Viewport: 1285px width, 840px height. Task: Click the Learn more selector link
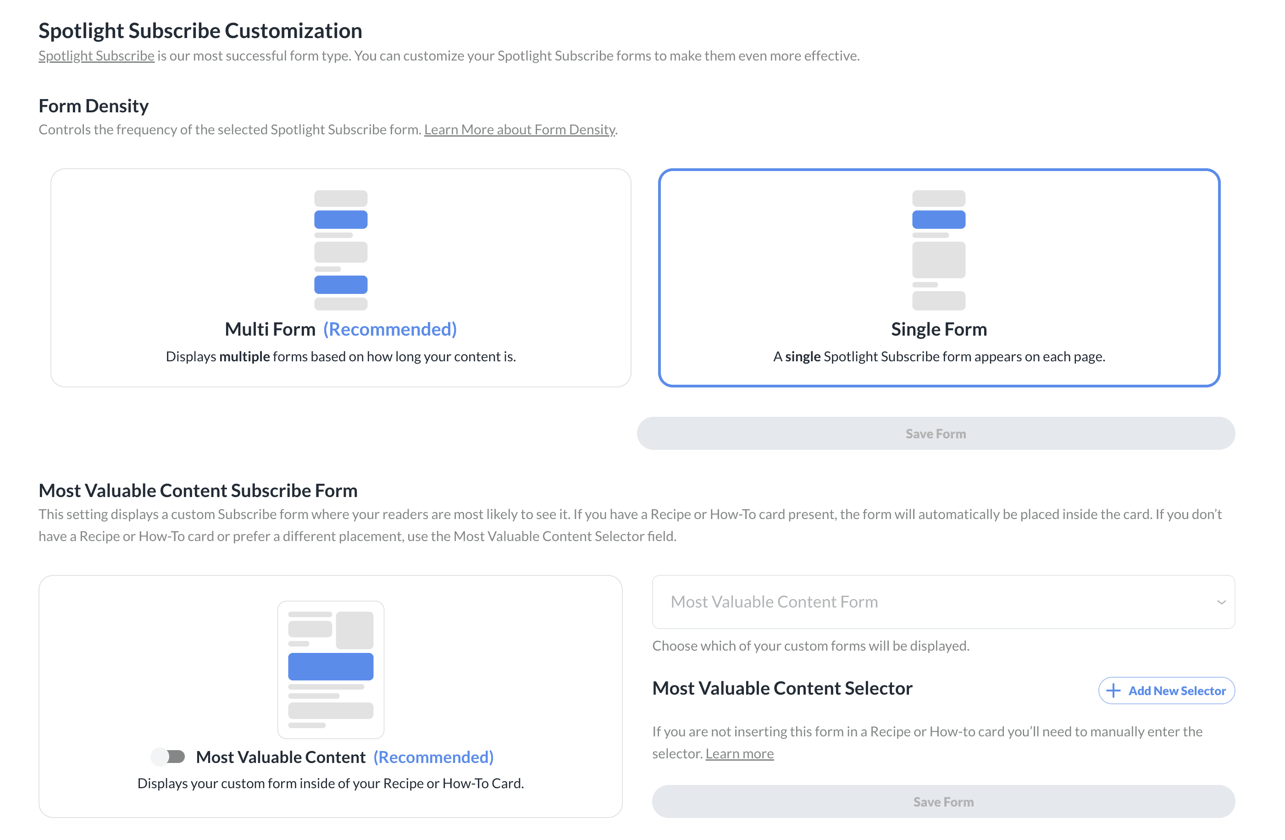(739, 753)
